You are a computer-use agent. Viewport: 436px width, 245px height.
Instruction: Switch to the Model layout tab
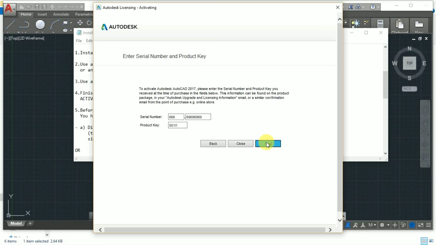point(16,224)
